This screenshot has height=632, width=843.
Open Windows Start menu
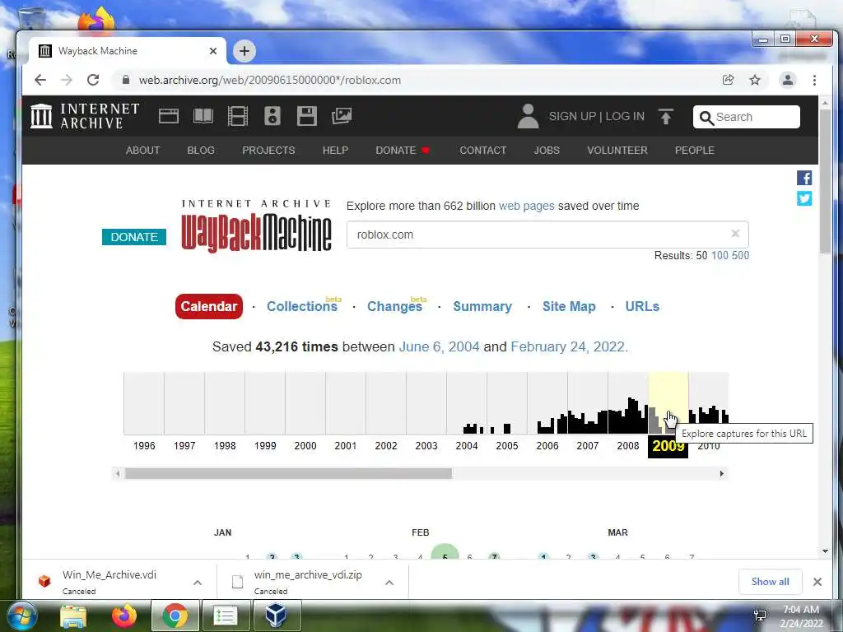click(x=21, y=616)
